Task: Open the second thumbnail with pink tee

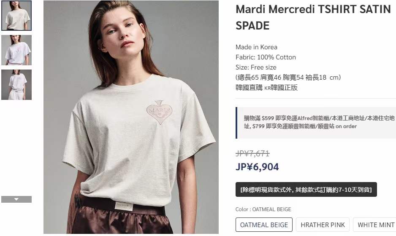Action: coord(16,50)
